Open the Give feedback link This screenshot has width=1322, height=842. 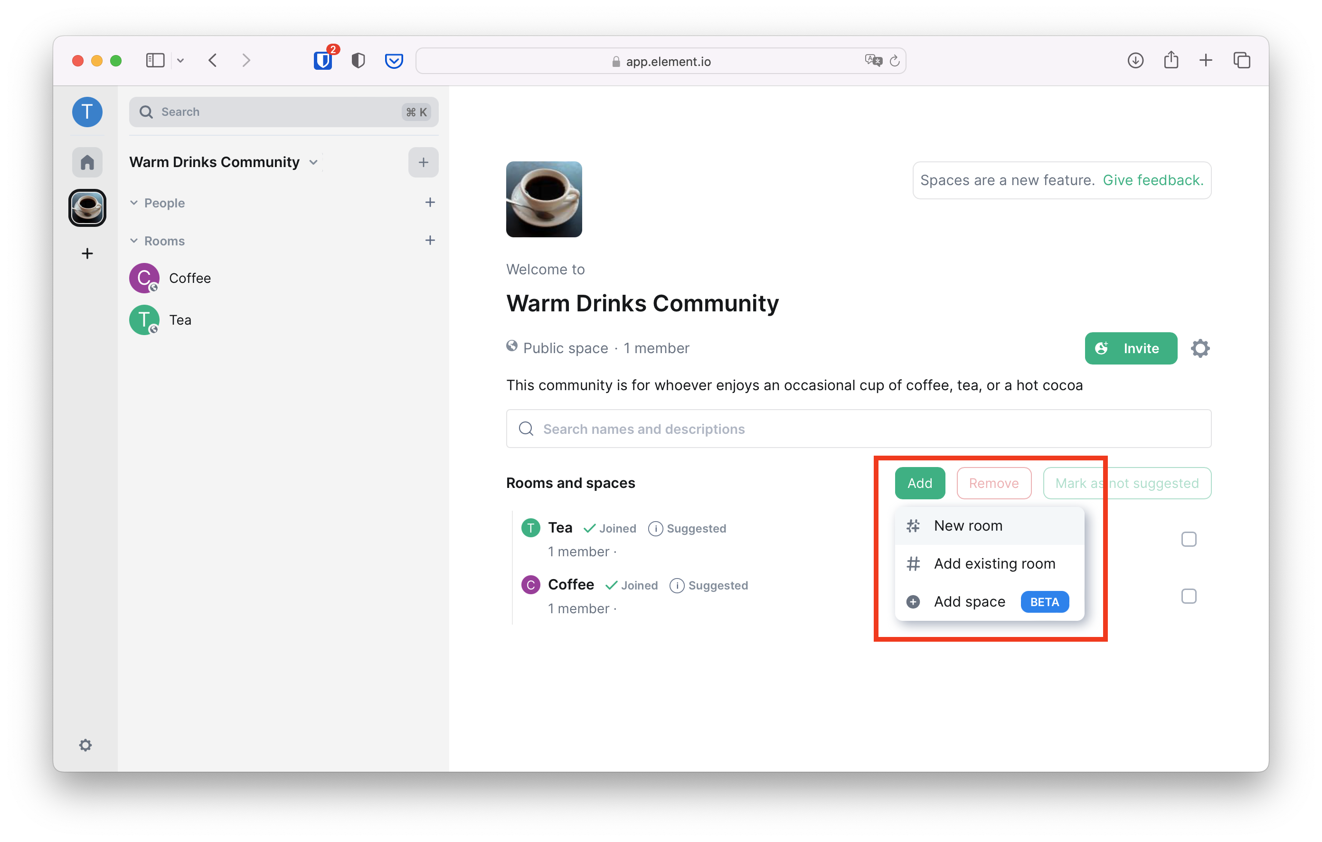[1153, 180]
